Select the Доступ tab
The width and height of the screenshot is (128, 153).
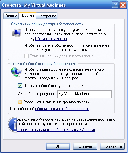click(28, 15)
